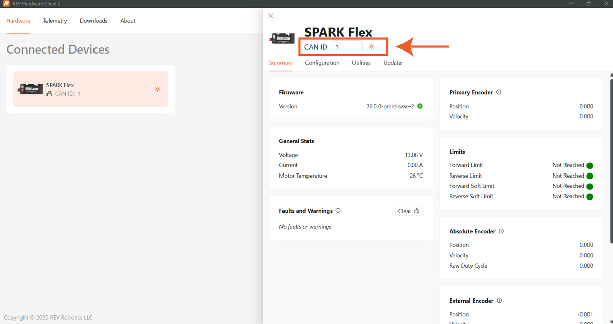The image size is (613, 324).
Task: Click the SPARK Flex device image in header
Action: [x=282, y=38]
